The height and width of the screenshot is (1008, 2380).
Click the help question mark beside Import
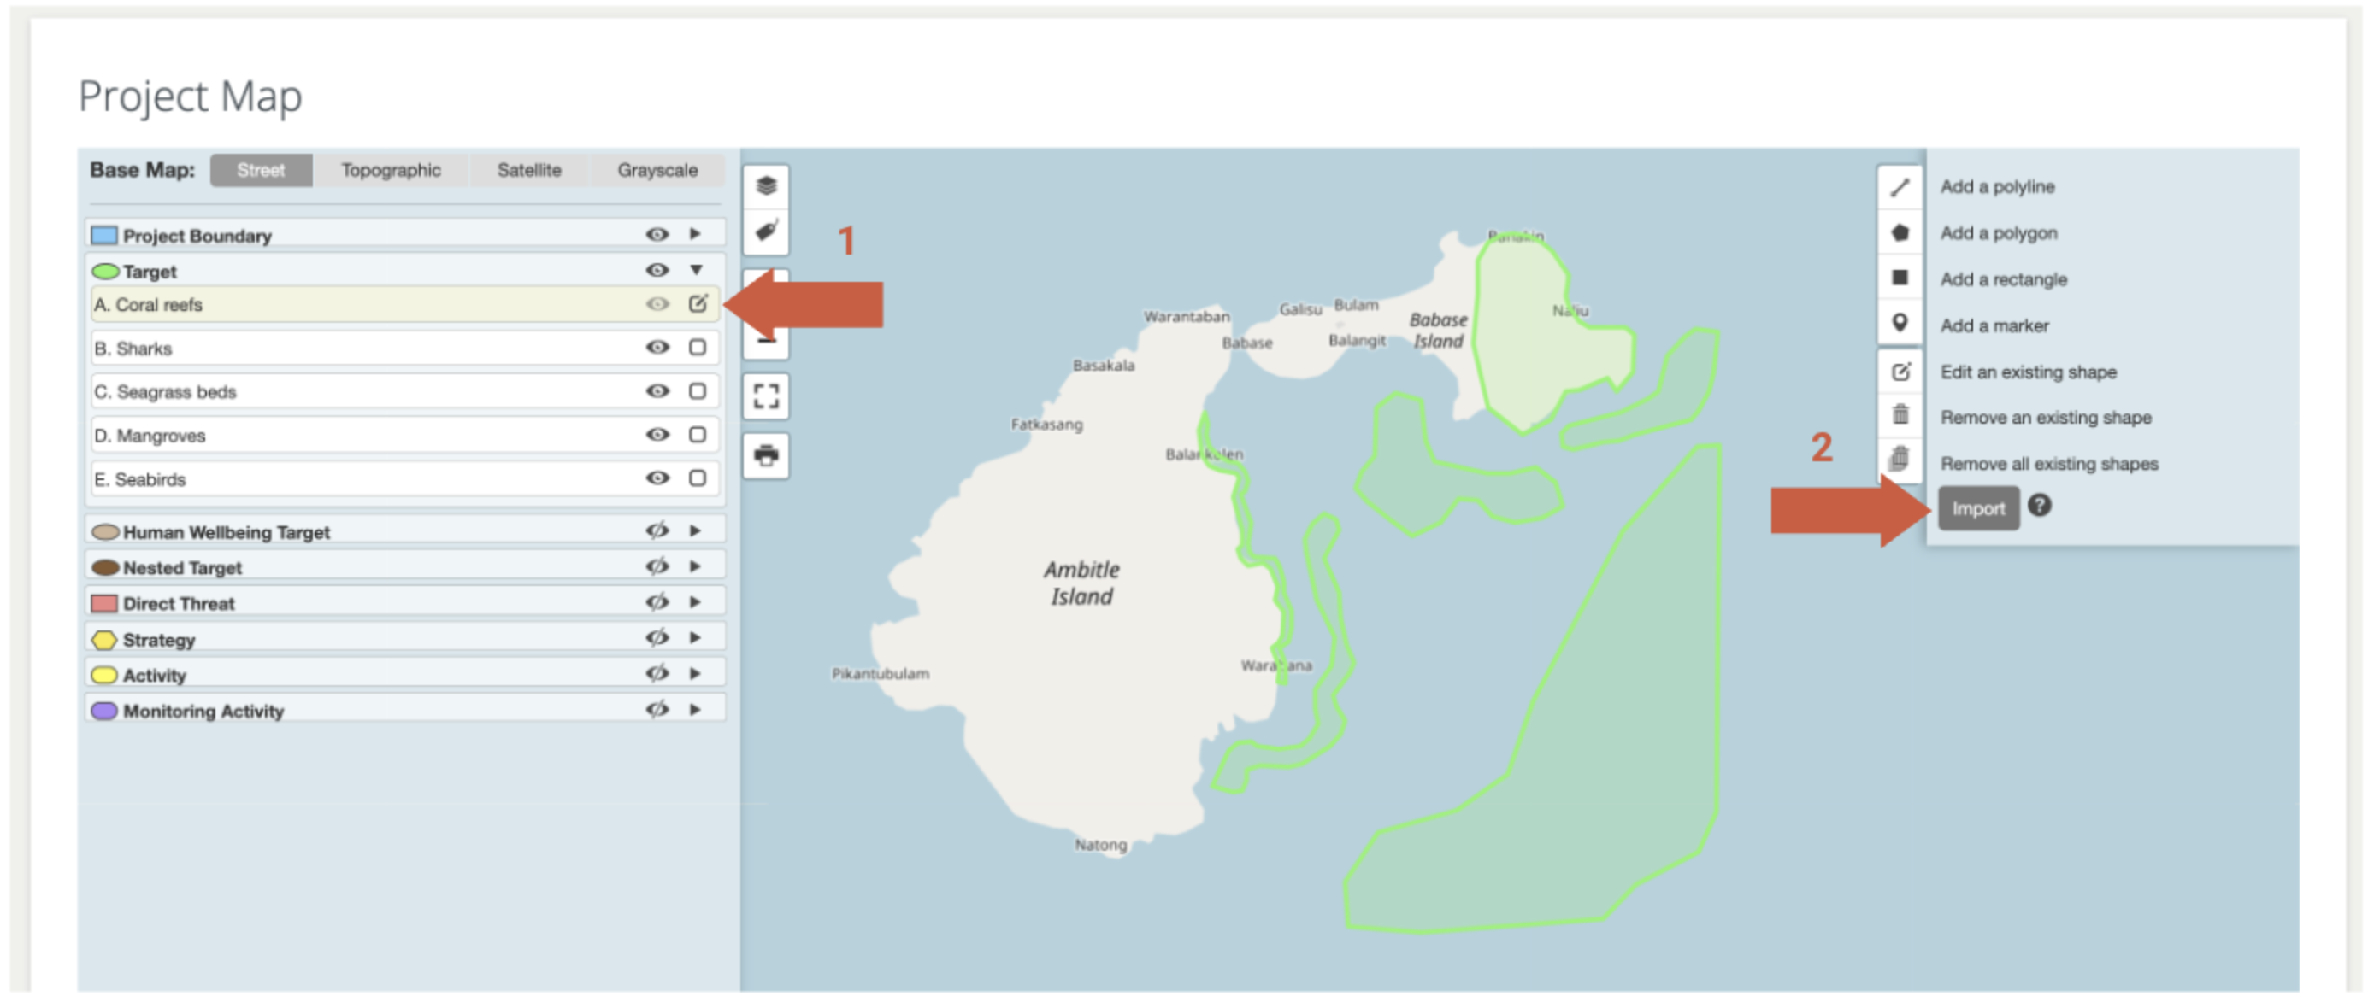click(2039, 506)
